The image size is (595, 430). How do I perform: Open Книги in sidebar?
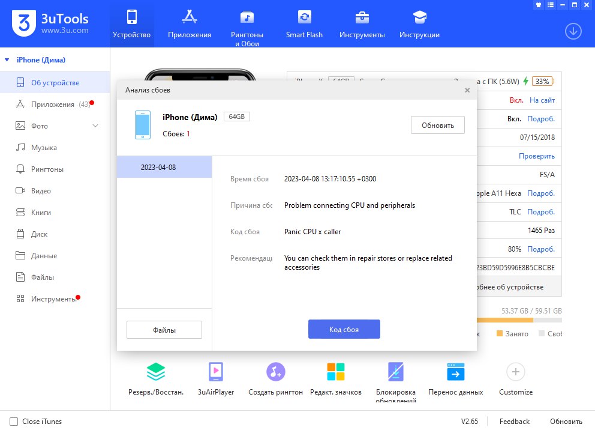pyautogui.click(x=55, y=213)
